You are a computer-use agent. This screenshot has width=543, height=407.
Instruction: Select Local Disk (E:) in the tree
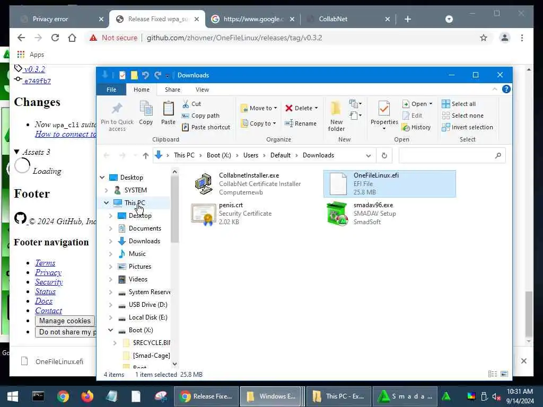(148, 317)
